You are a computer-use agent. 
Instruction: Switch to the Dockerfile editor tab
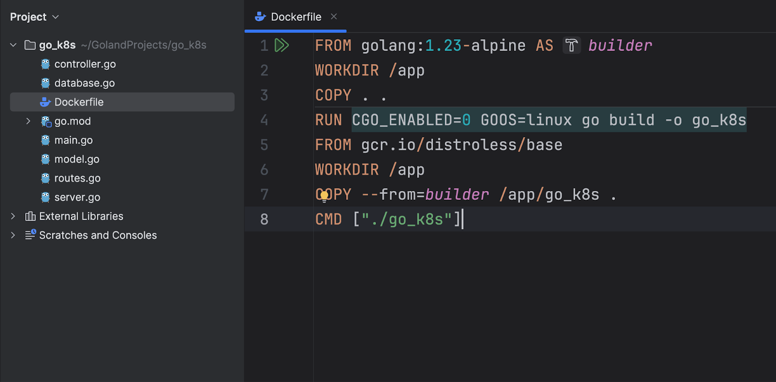click(296, 17)
